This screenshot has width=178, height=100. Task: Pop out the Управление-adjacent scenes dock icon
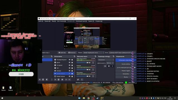click(x=52, y=56)
